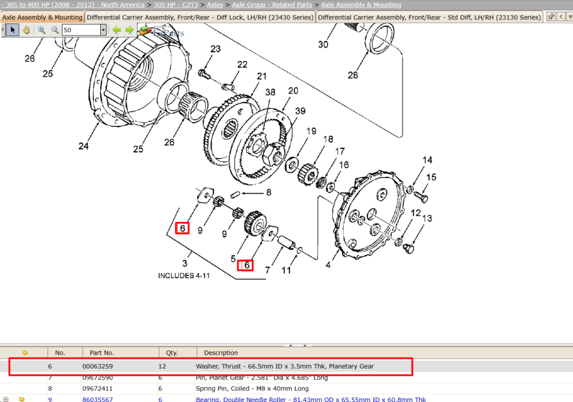Click callout number 7 in diagram
573x402 pixels.
click(268, 270)
